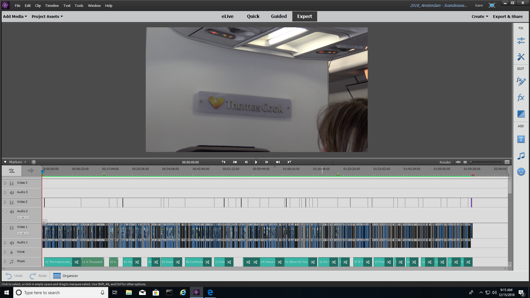
Task: Open the Effects fx panel icon
Action: 521,97
